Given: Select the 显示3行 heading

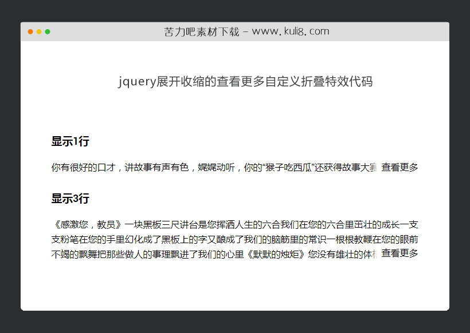Looking at the screenshot, I should click(x=70, y=199).
